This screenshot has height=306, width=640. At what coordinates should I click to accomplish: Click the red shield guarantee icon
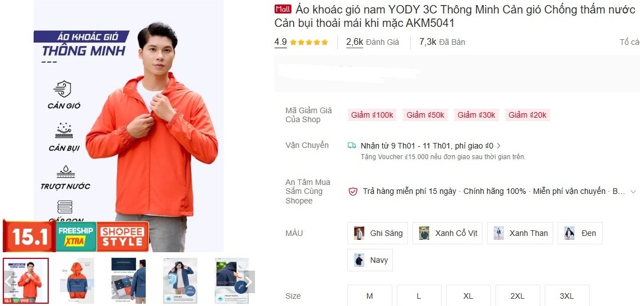[x=353, y=191]
